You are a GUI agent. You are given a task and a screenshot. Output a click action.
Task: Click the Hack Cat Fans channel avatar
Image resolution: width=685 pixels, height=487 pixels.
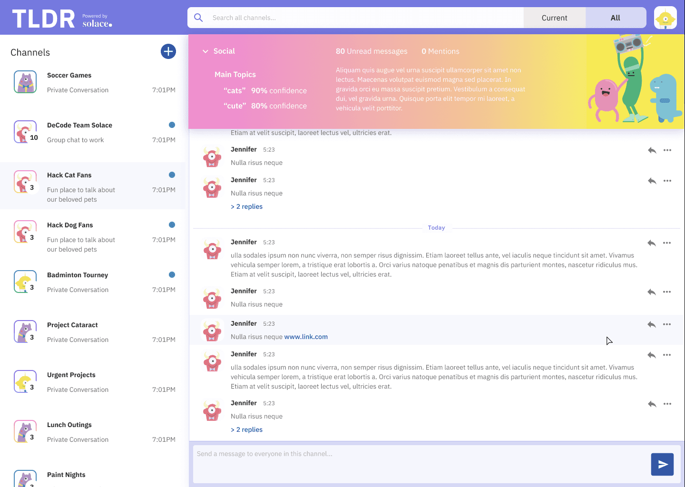point(25,182)
